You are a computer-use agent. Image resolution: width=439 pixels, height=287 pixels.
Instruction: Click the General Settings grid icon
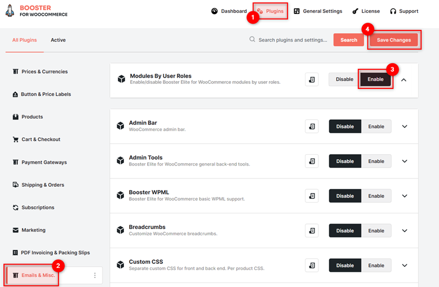coord(297,11)
